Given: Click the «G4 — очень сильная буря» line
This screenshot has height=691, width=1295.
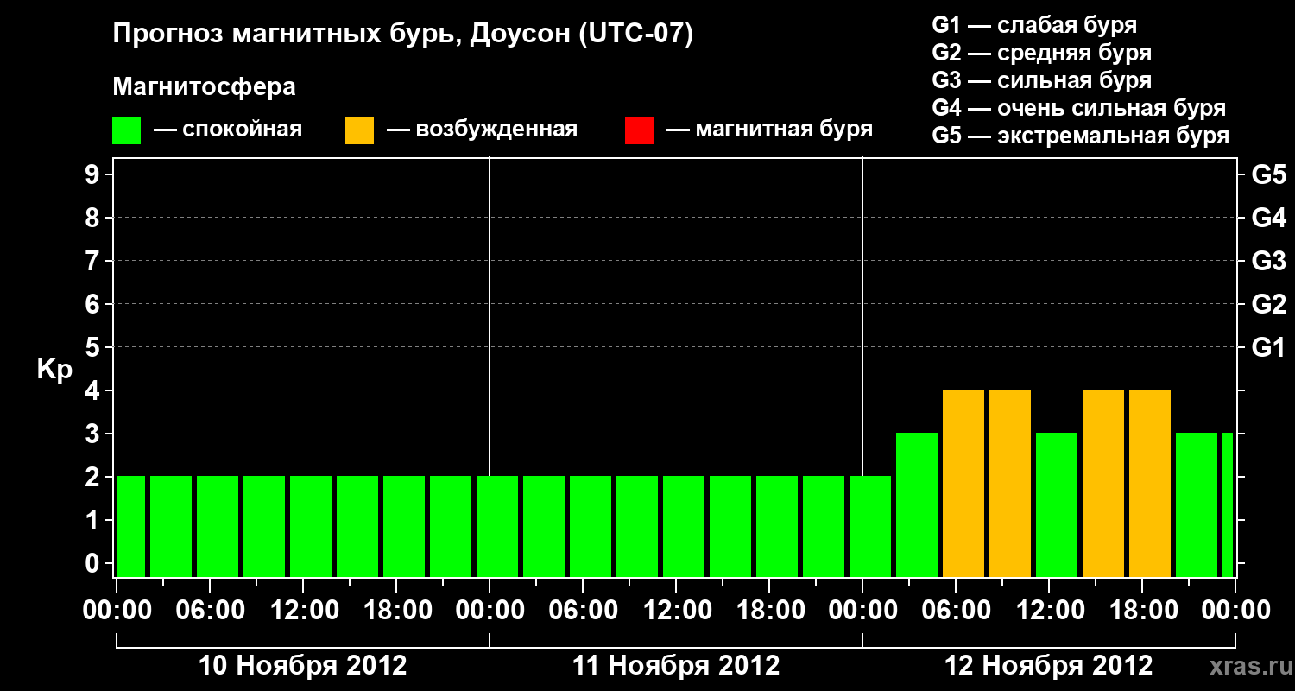Looking at the screenshot, I should point(1079,108).
